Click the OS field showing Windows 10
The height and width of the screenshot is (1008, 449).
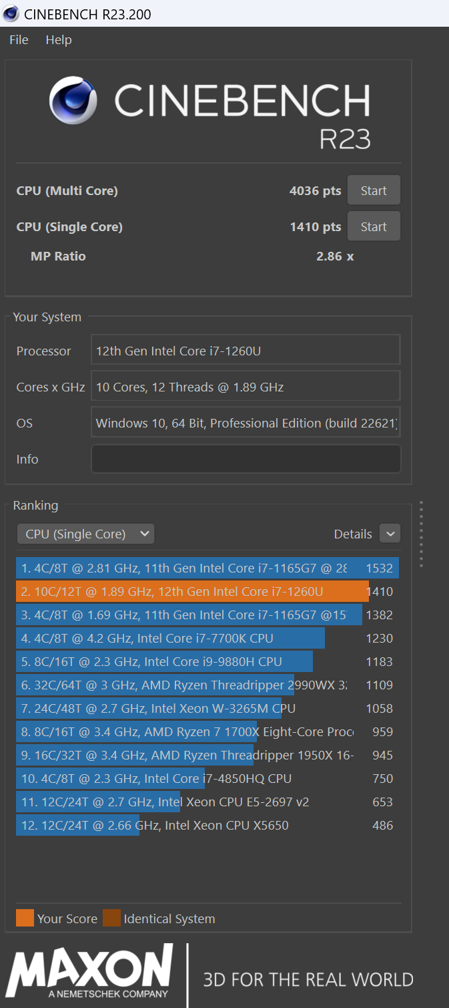tap(246, 423)
